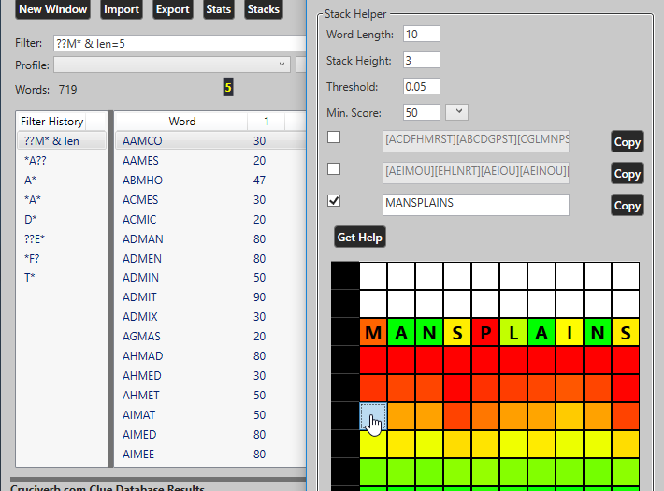664x491 pixels.
Task: Click the highlighted light-blue grid cell
Action: click(373, 416)
